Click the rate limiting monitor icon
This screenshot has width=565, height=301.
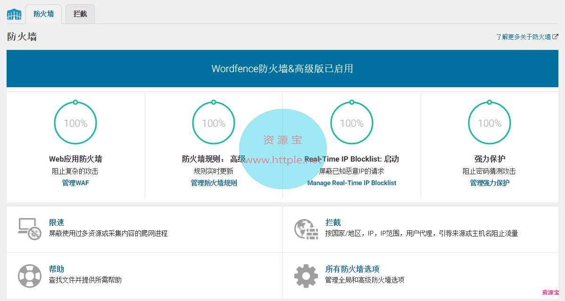pyautogui.click(x=29, y=228)
